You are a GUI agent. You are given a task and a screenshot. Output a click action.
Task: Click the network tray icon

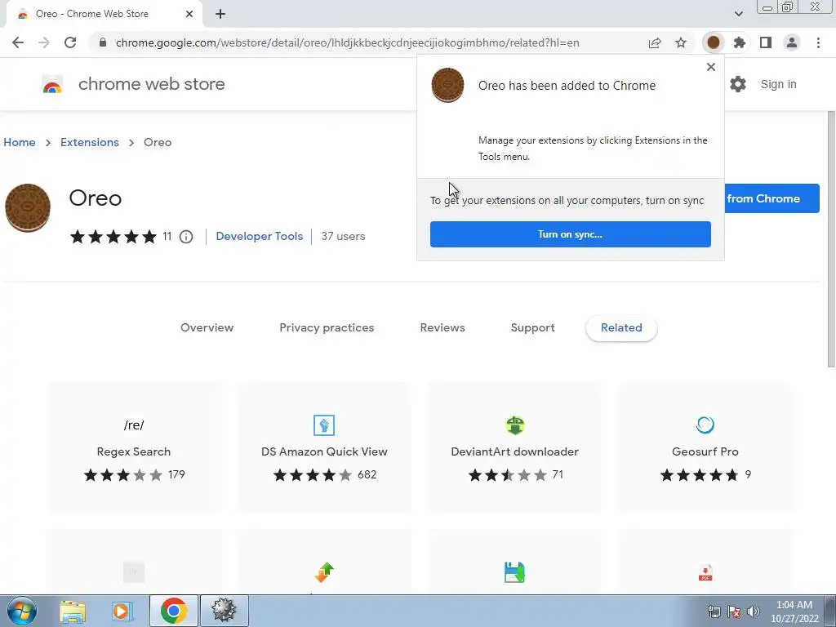click(714, 611)
